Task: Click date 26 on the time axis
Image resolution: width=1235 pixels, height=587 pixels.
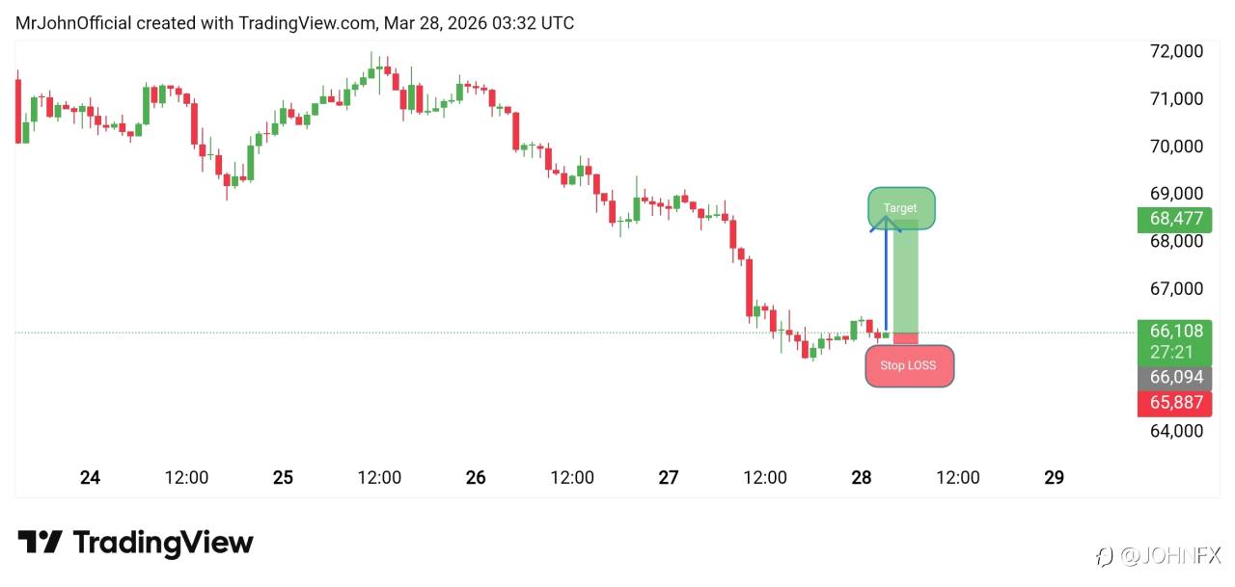Action: click(476, 477)
